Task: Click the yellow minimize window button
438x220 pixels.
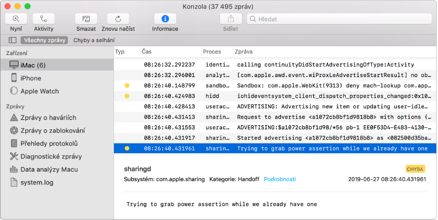Action: pyautogui.click(x=17, y=6)
